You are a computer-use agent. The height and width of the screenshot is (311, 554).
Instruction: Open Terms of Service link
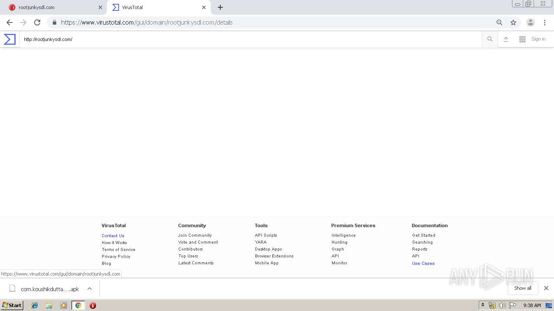click(119, 249)
